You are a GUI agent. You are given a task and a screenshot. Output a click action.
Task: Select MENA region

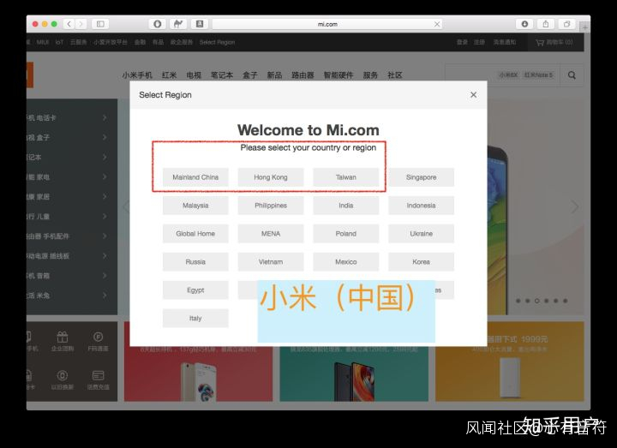(271, 234)
